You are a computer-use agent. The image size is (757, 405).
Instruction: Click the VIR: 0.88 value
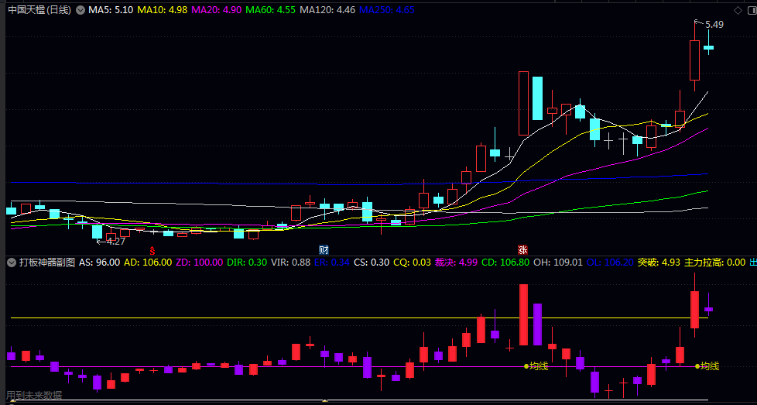click(x=290, y=263)
